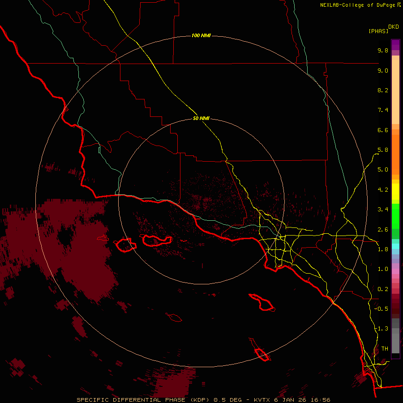403x403 pixels.
Task: Click the 100 NMI range ring label
Action: pyautogui.click(x=201, y=35)
